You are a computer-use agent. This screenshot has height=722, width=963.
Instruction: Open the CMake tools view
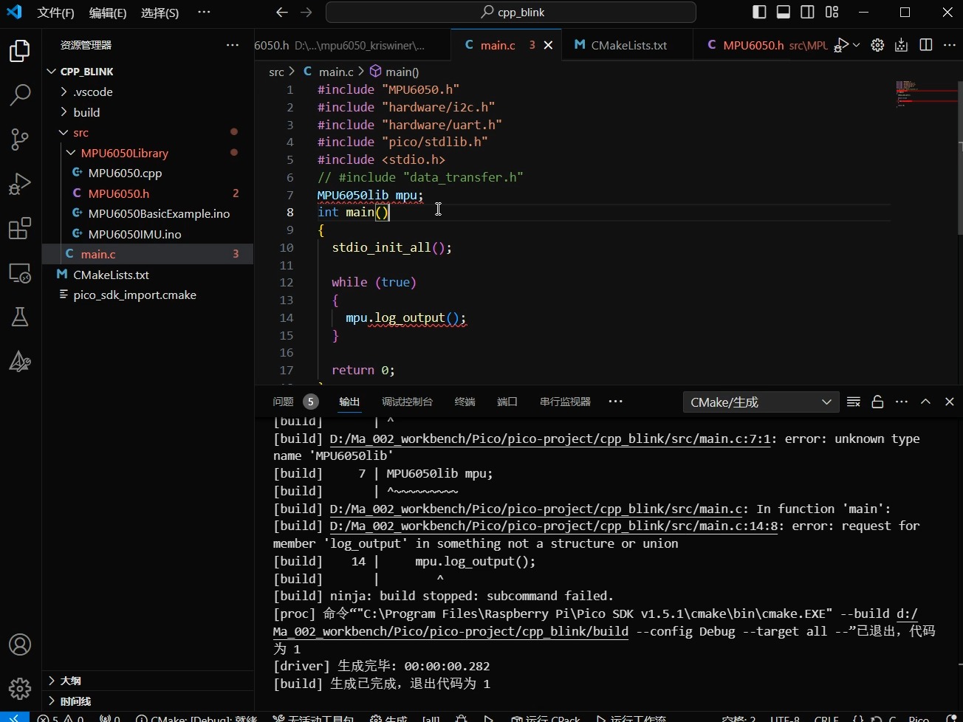(20, 361)
